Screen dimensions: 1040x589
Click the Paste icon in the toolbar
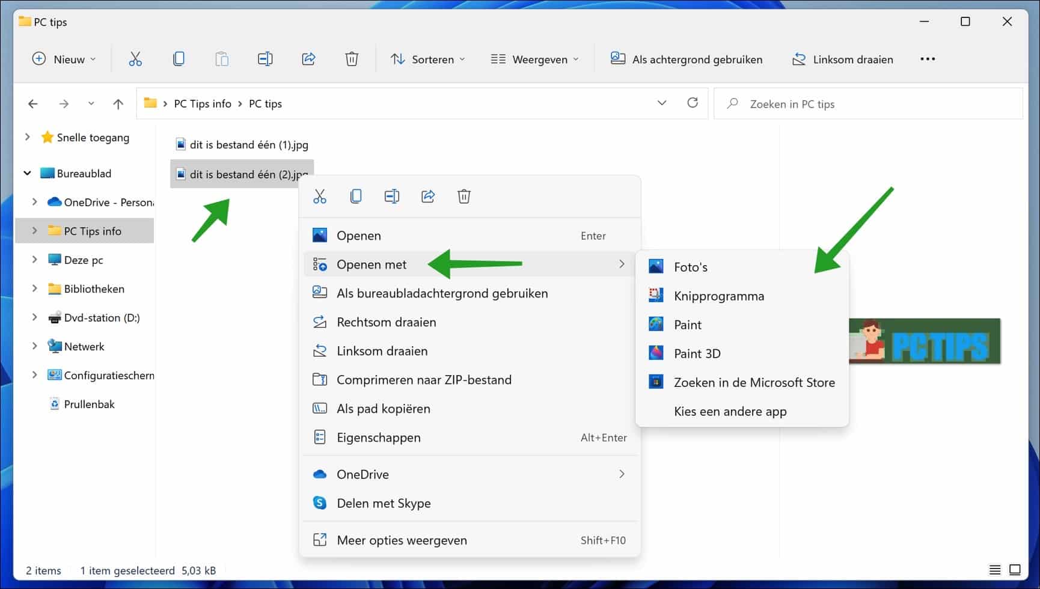(x=222, y=58)
